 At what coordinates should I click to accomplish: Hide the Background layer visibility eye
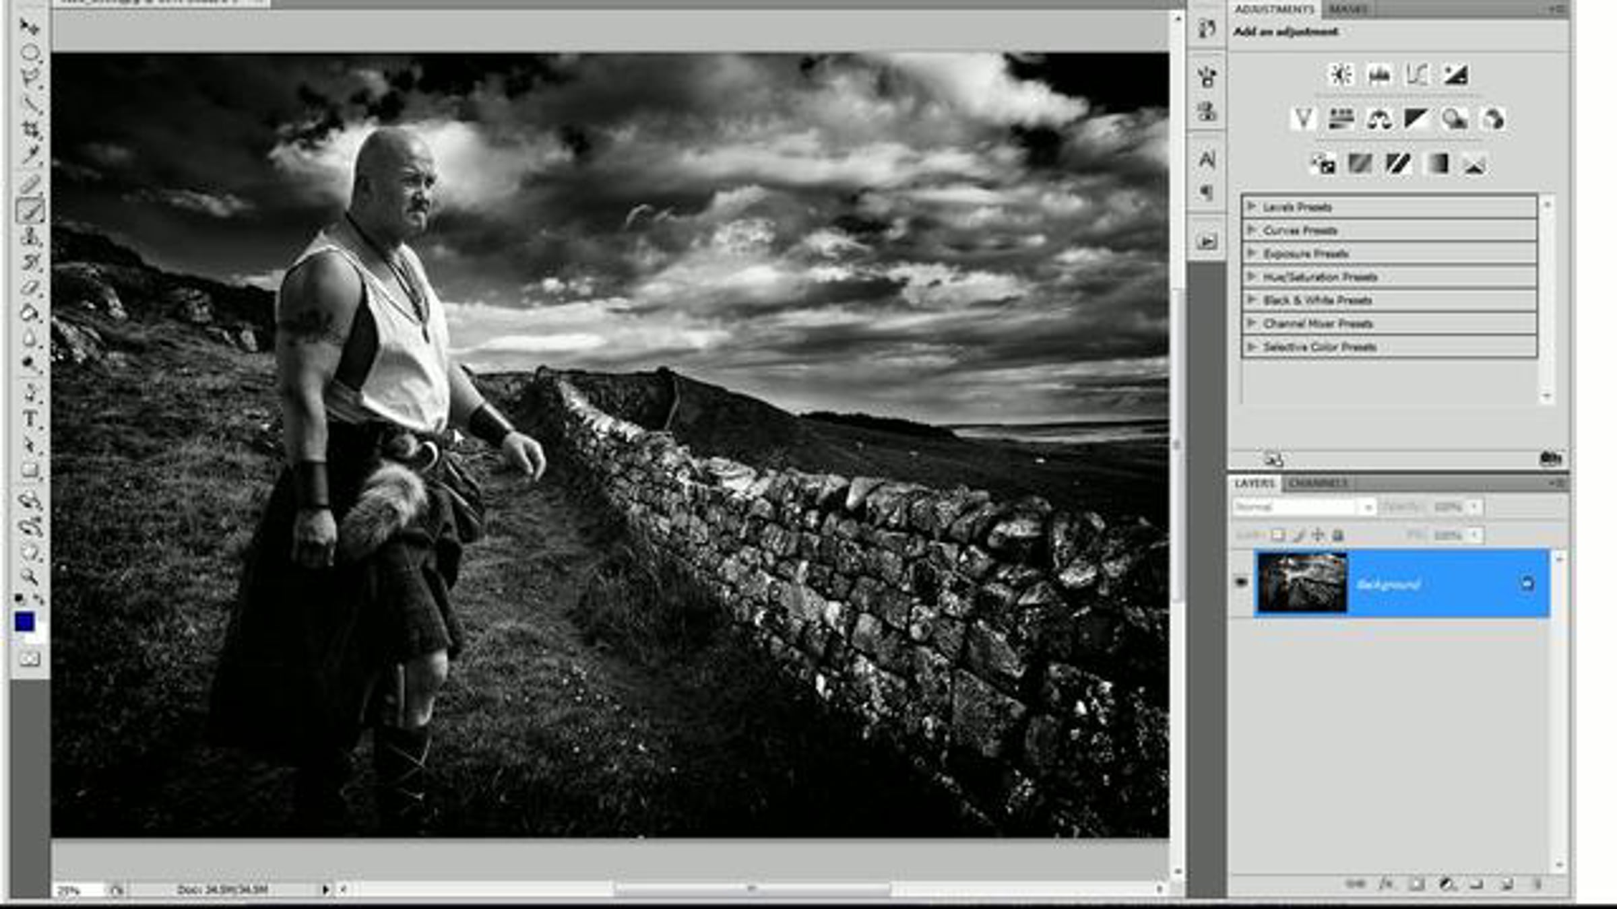(1241, 582)
